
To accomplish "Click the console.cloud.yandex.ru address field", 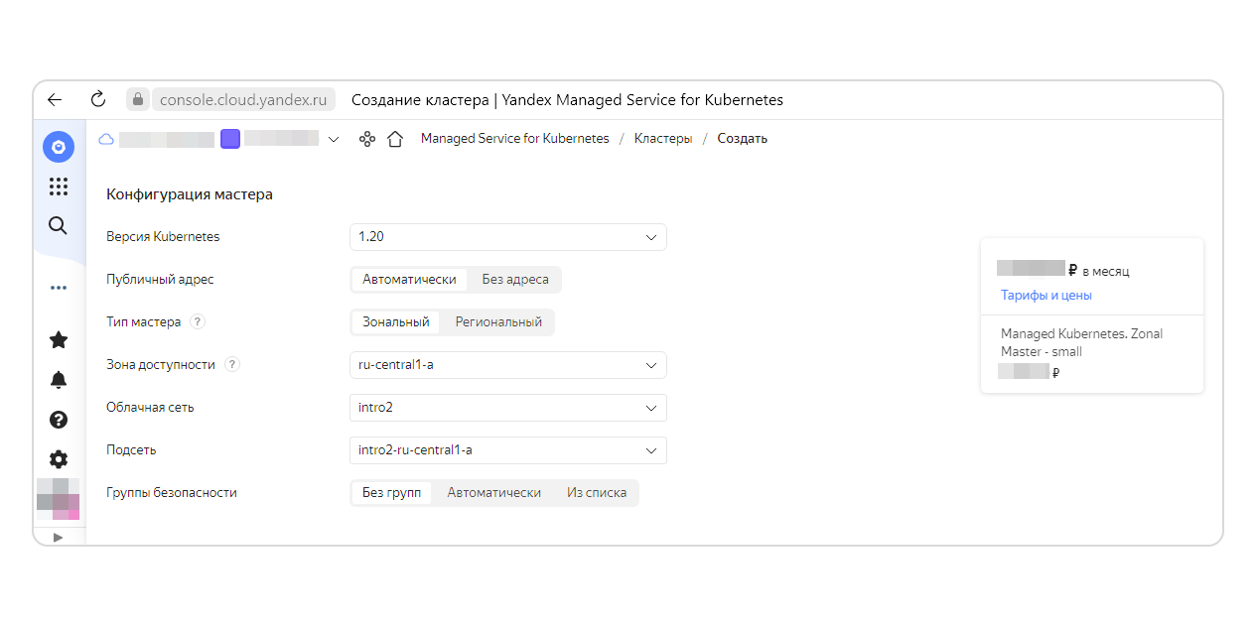I will (x=243, y=99).
